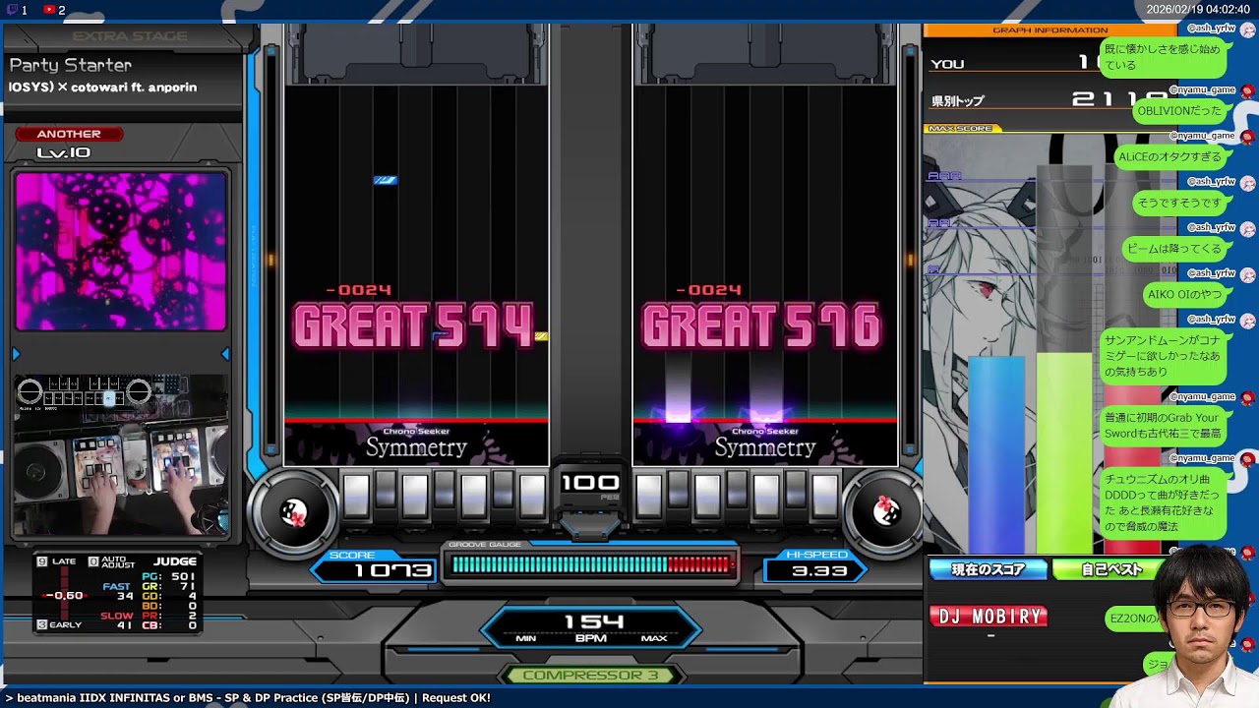This screenshot has width=1259, height=708.
Task: Click the song title Party Starter
Action: 71,65
